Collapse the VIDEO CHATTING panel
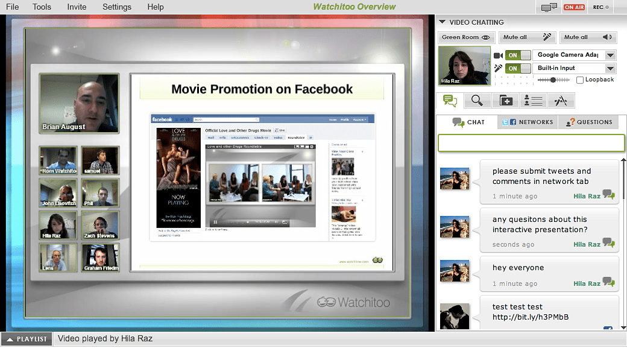 [443, 22]
